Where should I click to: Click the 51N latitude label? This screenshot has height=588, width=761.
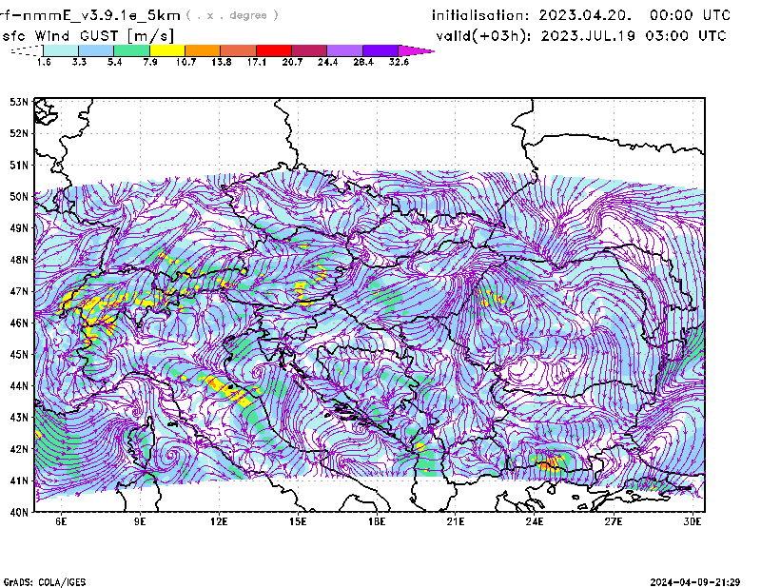point(19,166)
